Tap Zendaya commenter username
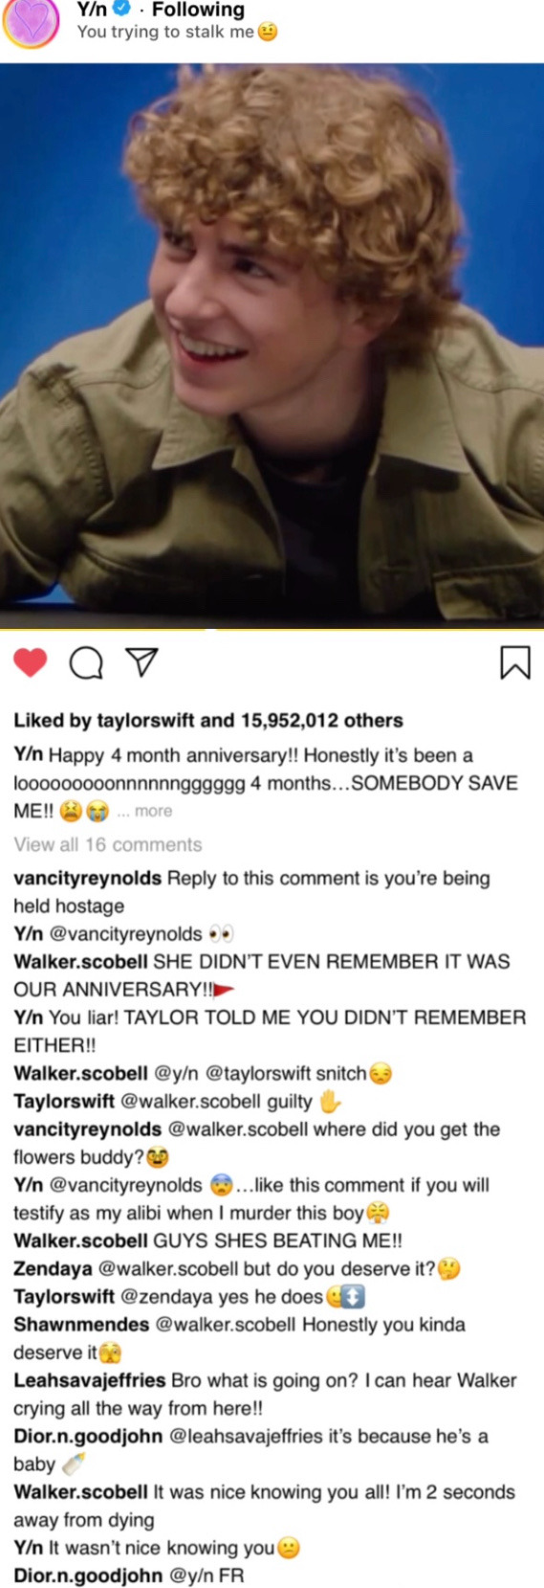Viewport: 544px width, 1588px height. tap(54, 1268)
